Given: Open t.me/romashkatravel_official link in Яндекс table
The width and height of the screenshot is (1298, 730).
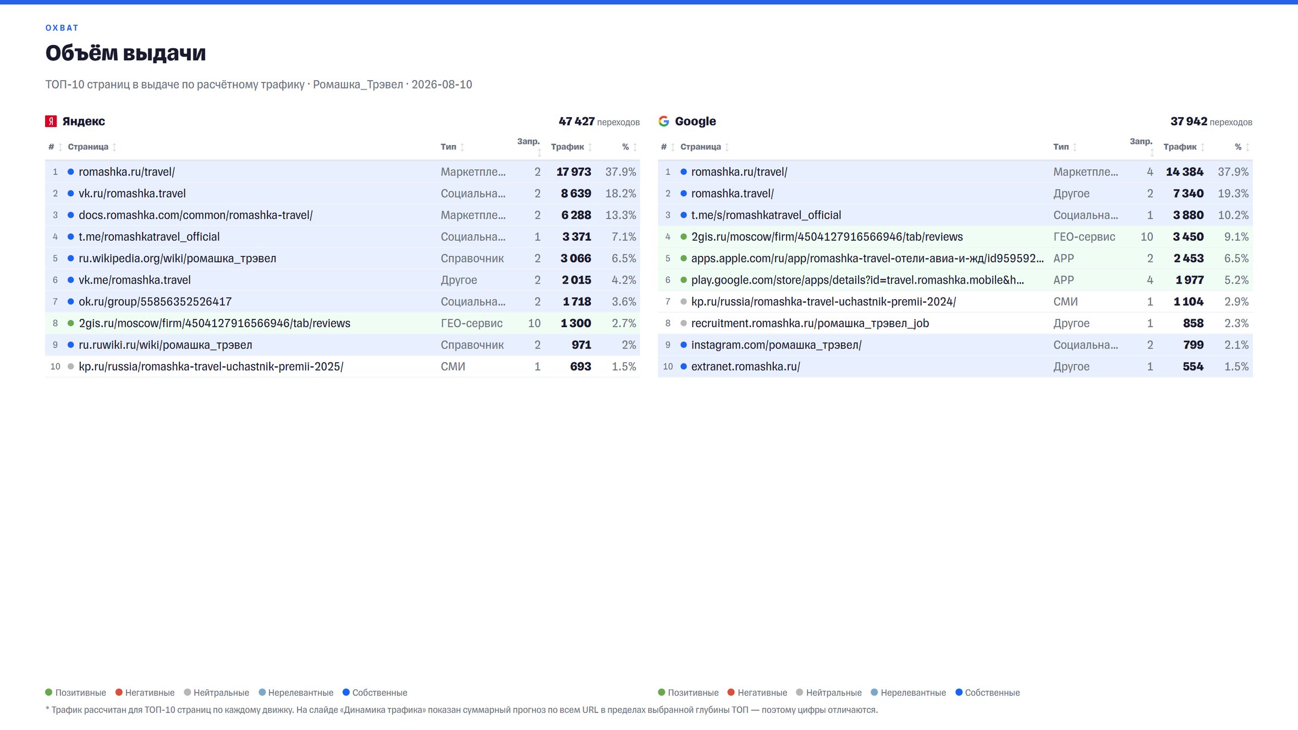Looking at the screenshot, I should coord(149,237).
